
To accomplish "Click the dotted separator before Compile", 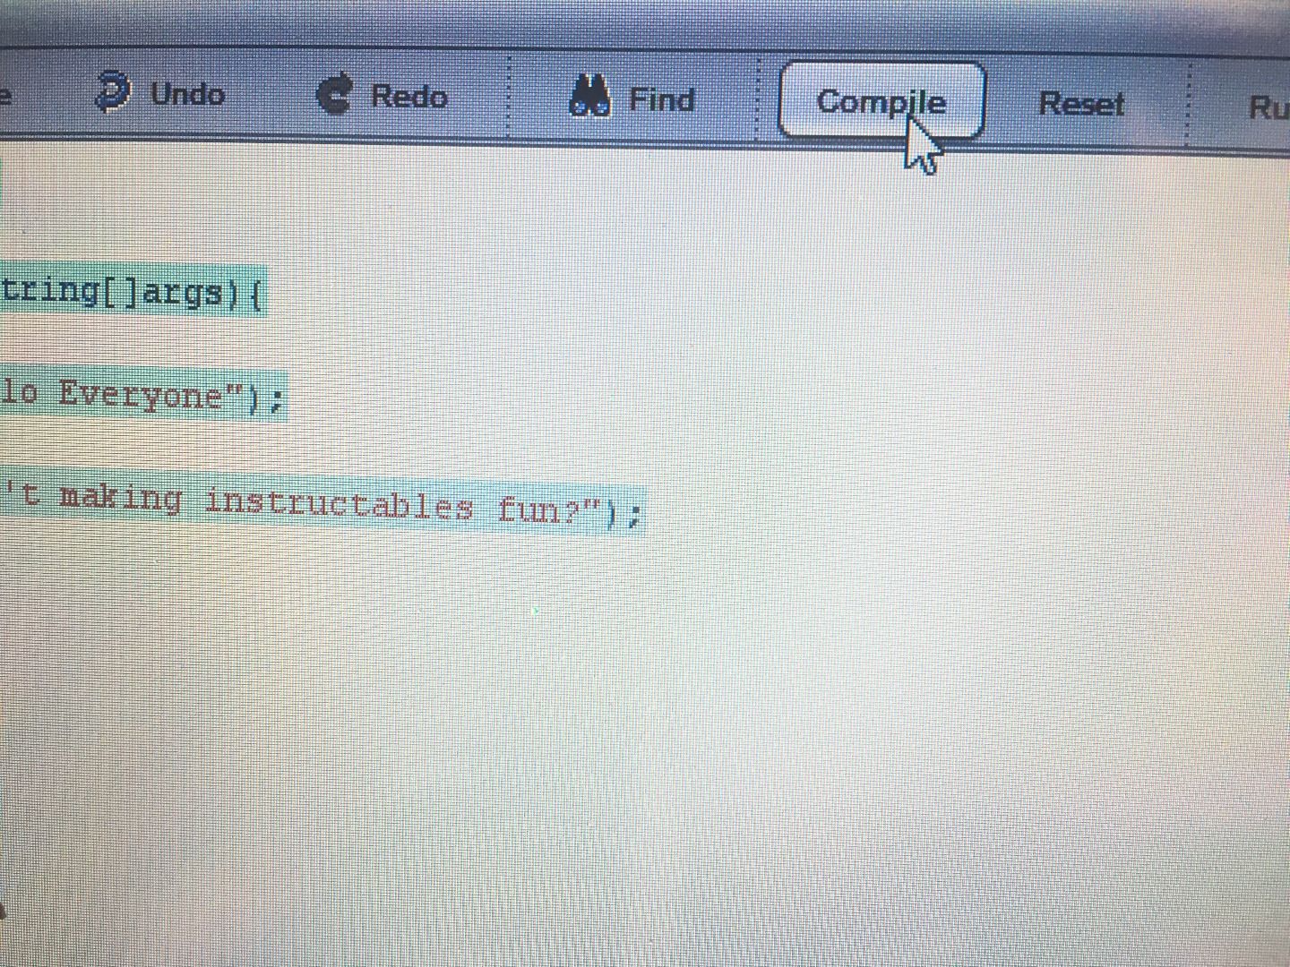I will pos(758,98).
